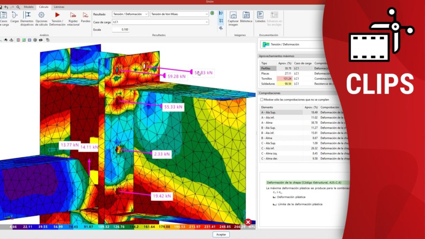Image resolution: width=425 pixels, height=239 pixels.
Task: Switch to the Modelo tab
Action: click(29, 7)
